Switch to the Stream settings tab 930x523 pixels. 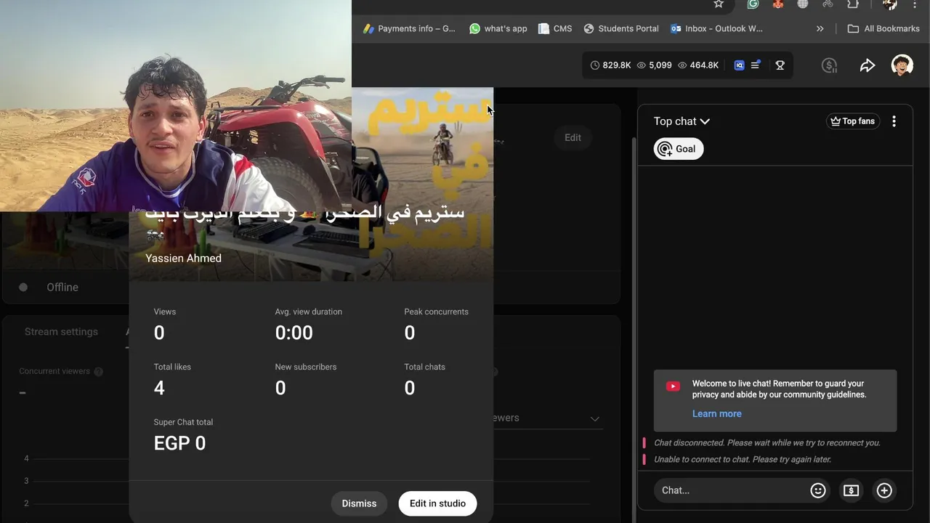61,331
